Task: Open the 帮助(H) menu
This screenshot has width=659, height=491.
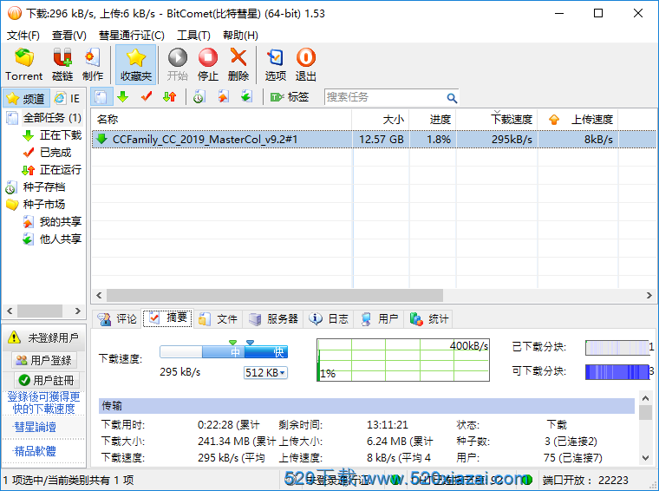Action: point(240,36)
